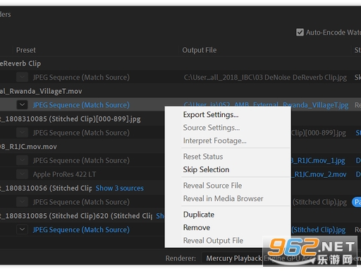
Task: Choose Reveal Output File from context menu
Action: (x=213, y=241)
